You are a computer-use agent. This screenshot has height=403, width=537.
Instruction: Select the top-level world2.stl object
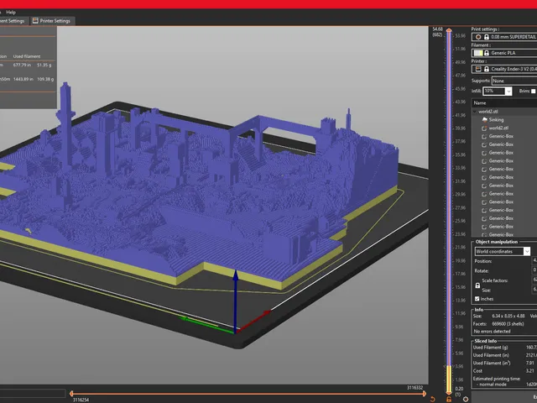pyautogui.click(x=488, y=112)
